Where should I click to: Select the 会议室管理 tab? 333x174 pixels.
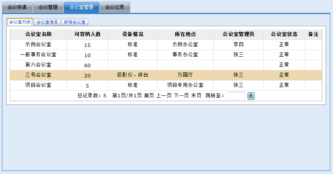(x=82, y=7)
